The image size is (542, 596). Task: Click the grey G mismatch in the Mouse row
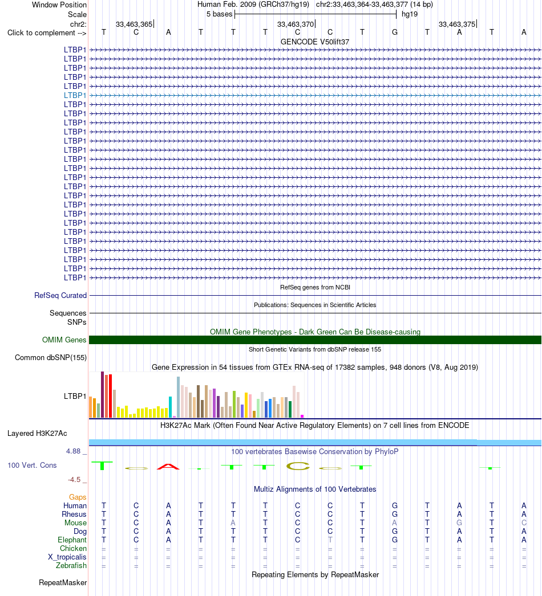[459, 522]
